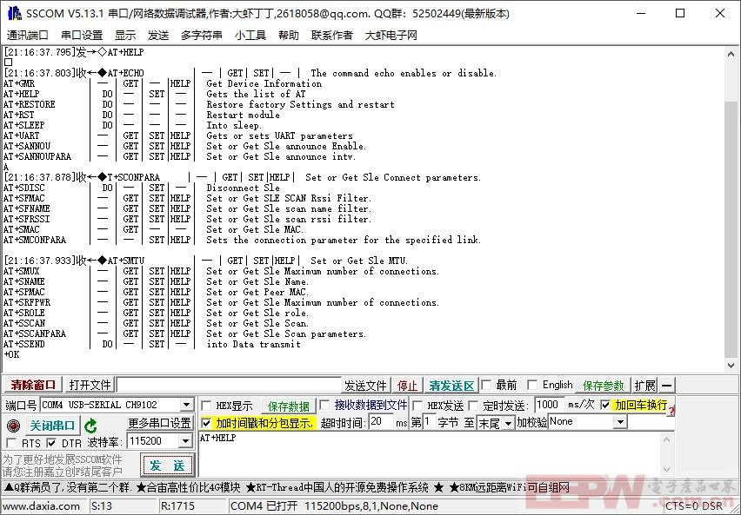Minimize the SSCOM window
This screenshot has width=741, height=515.
click(x=641, y=13)
